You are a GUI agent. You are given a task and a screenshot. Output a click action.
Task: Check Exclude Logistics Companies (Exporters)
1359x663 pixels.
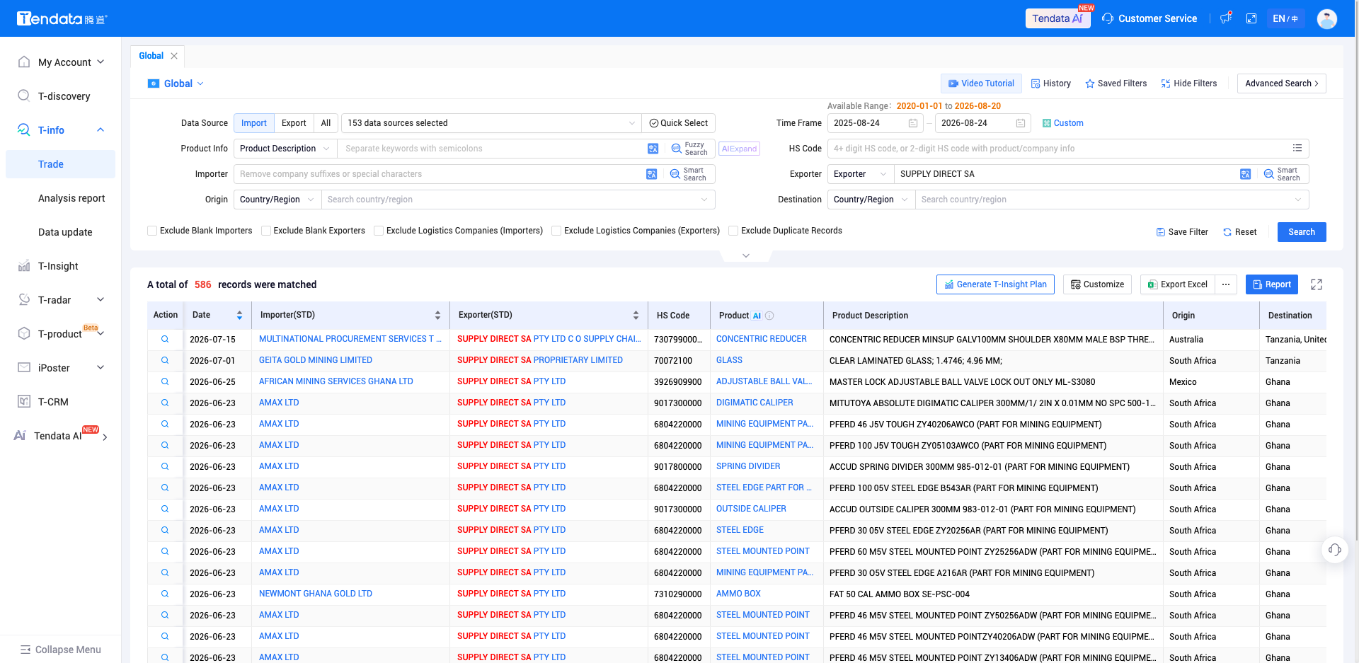[x=556, y=231]
